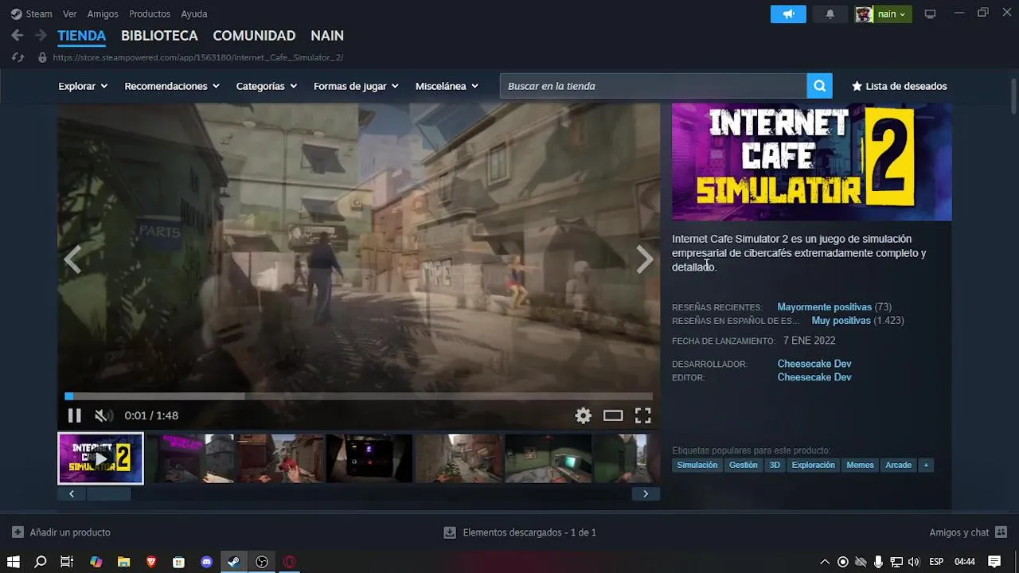Open the NAIN profile tab
This screenshot has width=1019, height=573.
click(327, 36)
